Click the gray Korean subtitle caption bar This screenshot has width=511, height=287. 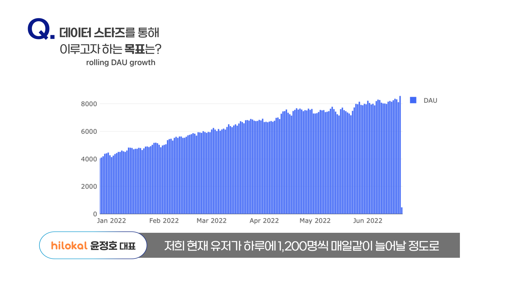(302, 246)
